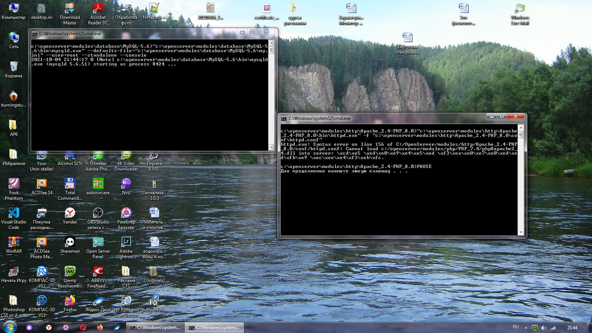Open Dr.Web antivirus tray icon
Image resolution: width=592 pixels, height=333 pixels.
535,327
